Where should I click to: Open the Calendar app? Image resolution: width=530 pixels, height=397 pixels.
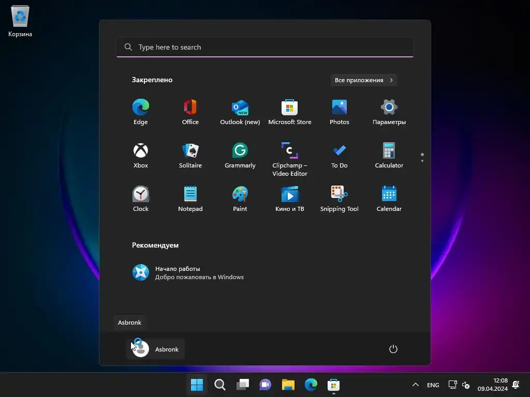tap(389, 199)
